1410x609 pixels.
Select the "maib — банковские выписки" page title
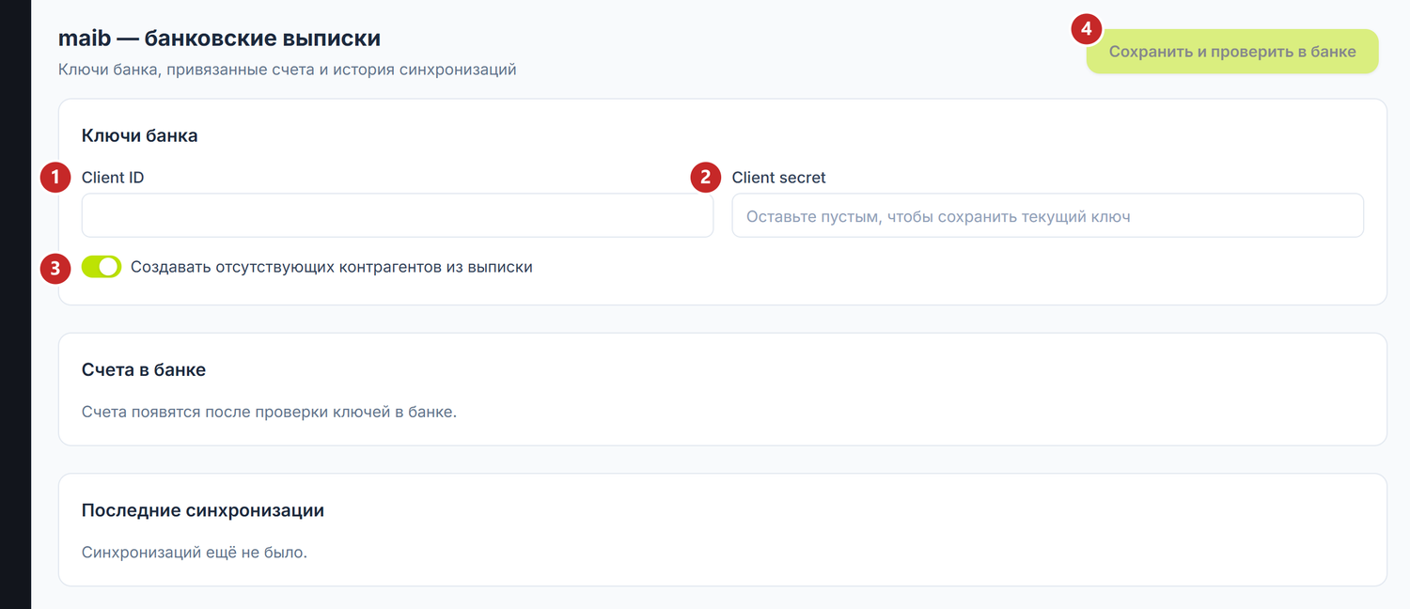[219, 39]
